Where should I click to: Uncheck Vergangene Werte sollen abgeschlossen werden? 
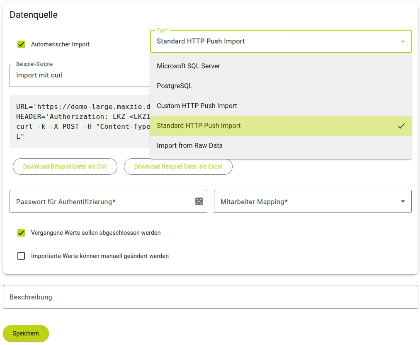tap(21, 233)
